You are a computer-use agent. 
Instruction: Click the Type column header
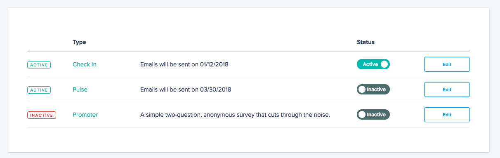pyautogui.click(x=79, y=42)
